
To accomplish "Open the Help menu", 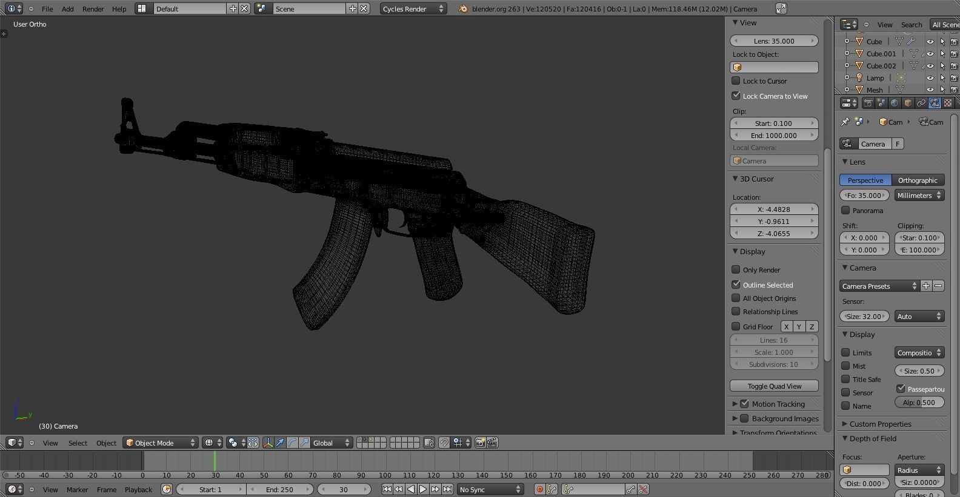I will (x=119, y=8).
